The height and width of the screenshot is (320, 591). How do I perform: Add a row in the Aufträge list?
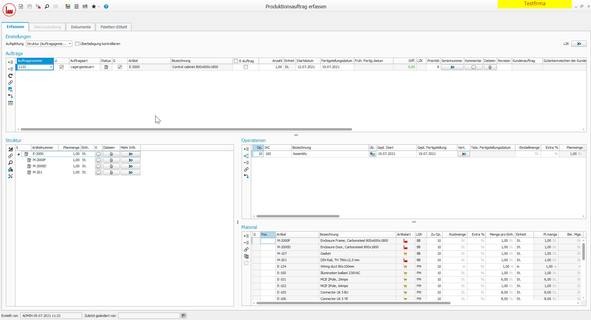click(10, 62)
